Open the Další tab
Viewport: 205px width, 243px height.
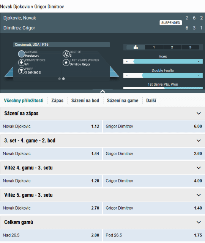click(151, 101)
